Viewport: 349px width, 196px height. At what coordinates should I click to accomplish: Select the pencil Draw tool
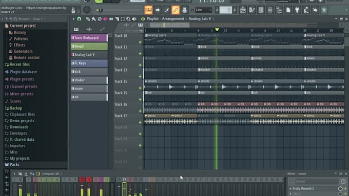pyautogui.click(x=88, y=19)
